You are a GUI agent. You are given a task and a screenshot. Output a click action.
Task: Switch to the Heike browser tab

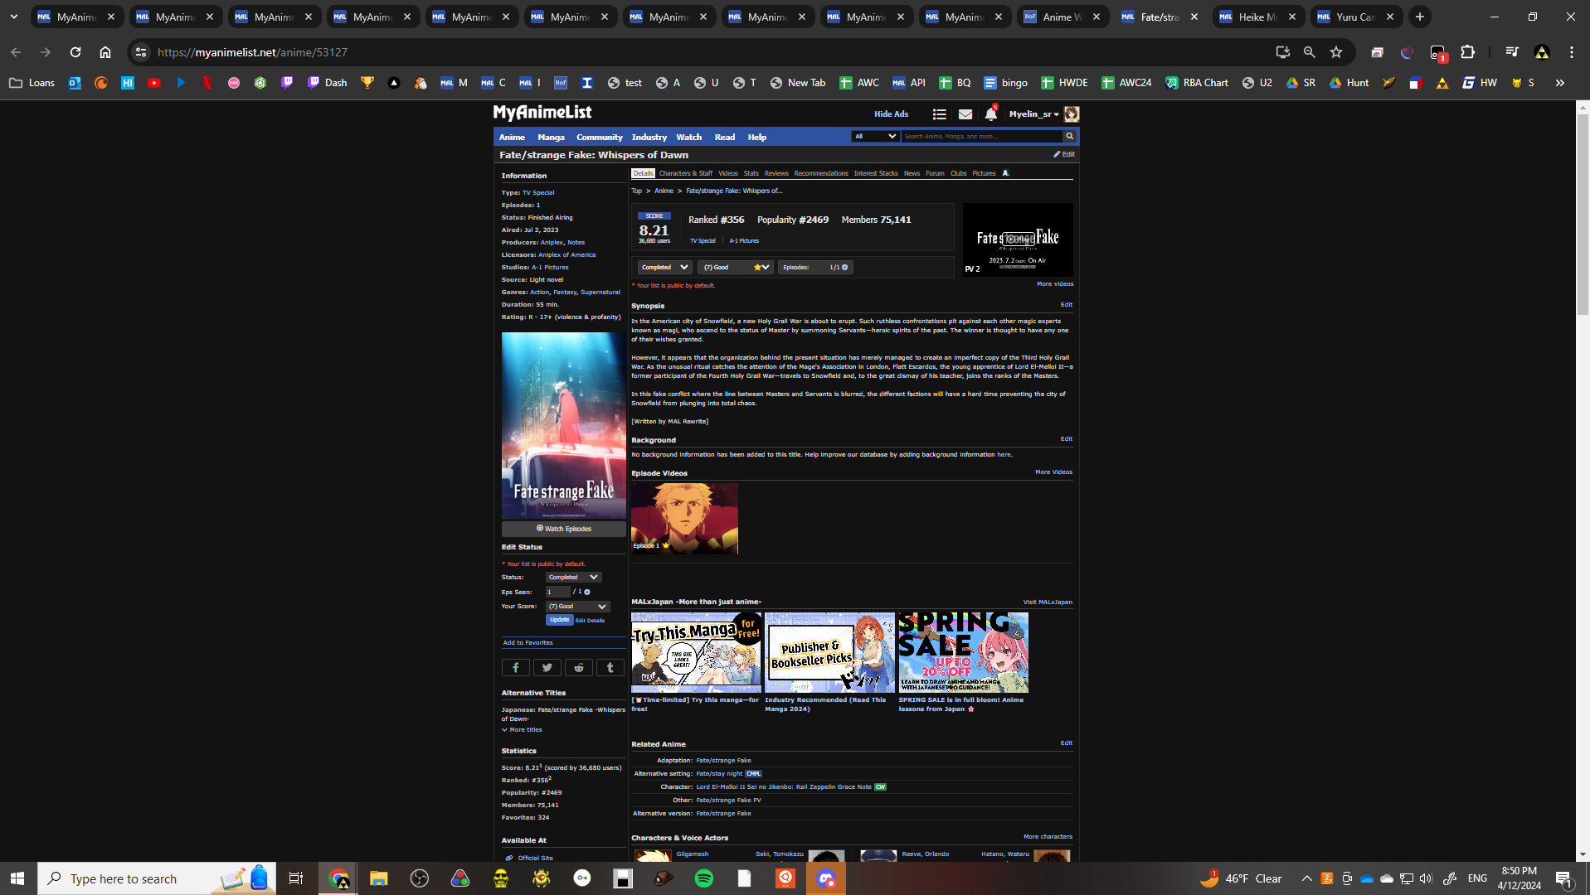pyautogui.click(x=1258, y=17)
